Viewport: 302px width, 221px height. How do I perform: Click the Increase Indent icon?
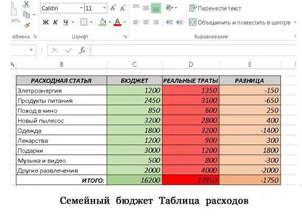[179, 23]
